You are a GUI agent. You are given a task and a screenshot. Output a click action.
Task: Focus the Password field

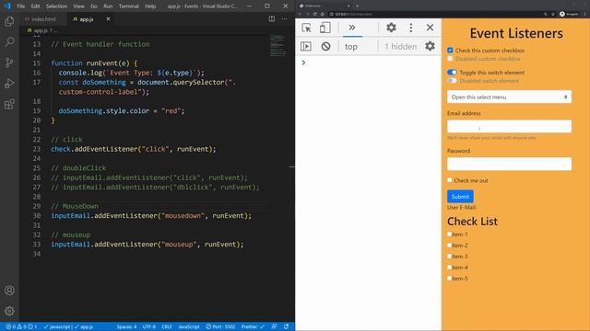coord(509,164)
